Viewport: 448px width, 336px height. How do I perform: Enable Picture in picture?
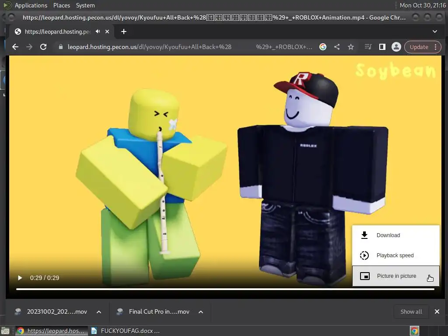[x=395, y=276]
